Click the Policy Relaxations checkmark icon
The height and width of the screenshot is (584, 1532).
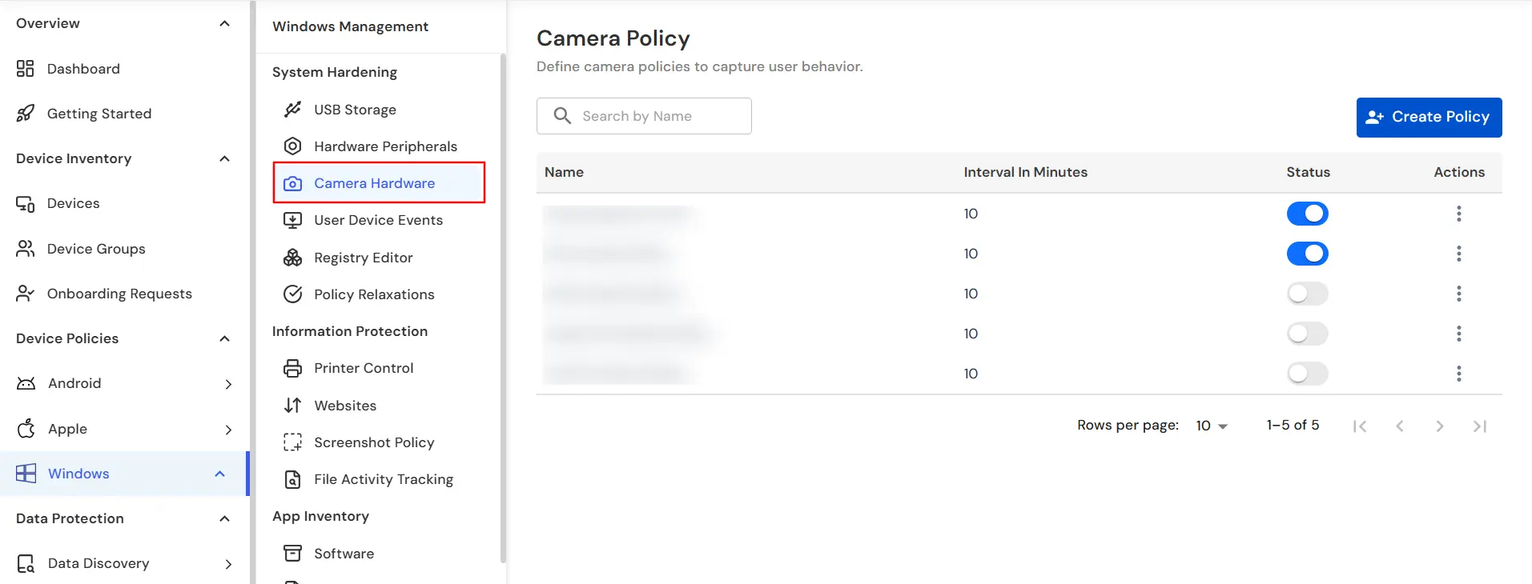click(293, 294)
